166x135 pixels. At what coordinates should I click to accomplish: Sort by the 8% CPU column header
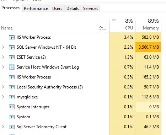122,25
